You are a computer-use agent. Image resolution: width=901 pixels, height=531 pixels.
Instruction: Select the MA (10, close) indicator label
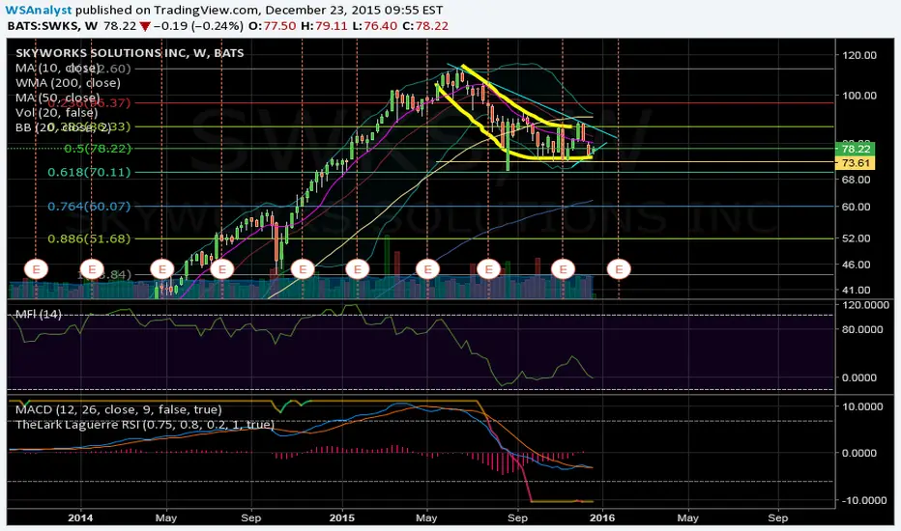tap(57, 68)
